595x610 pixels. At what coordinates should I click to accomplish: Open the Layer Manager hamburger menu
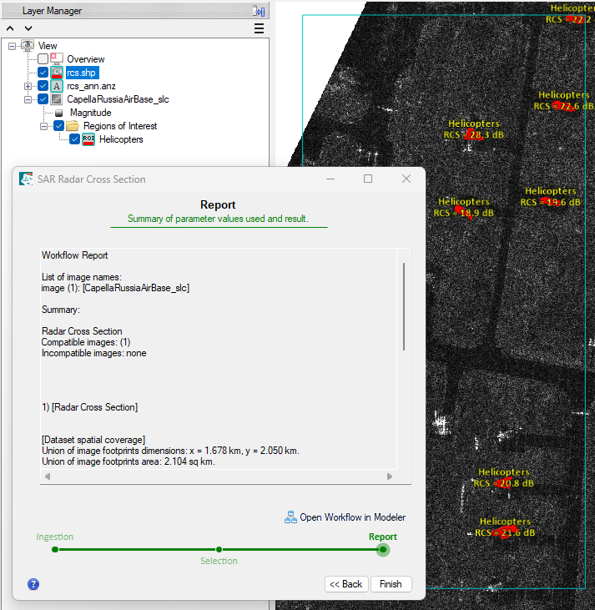tap(259, 28)
